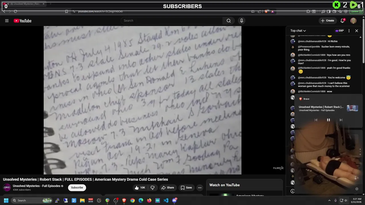Subscribe to the Unsolved Mysteries channel

tap(77, 188)
